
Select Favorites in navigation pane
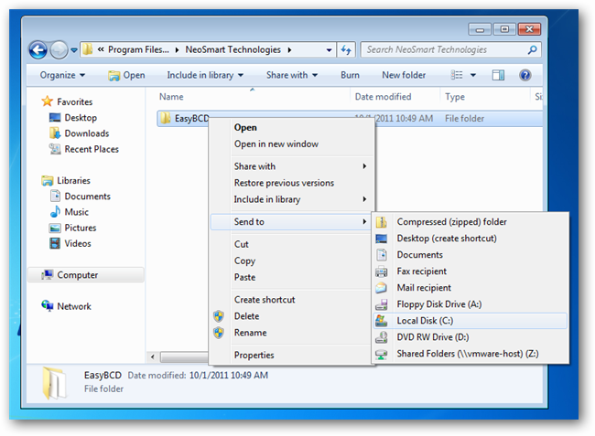[67, 101]
